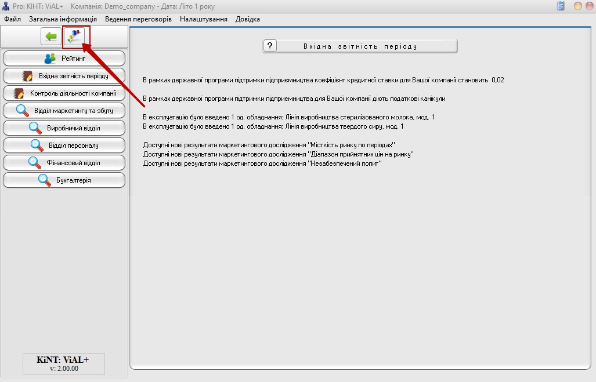Click the people icon on Рейтинг button
This screenshot has height=382, width=596.
click(50, 58)
